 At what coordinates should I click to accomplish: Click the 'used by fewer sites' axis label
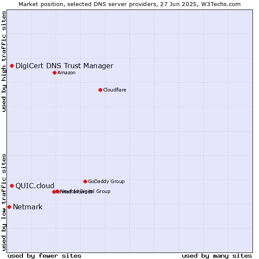pos(44,256)
